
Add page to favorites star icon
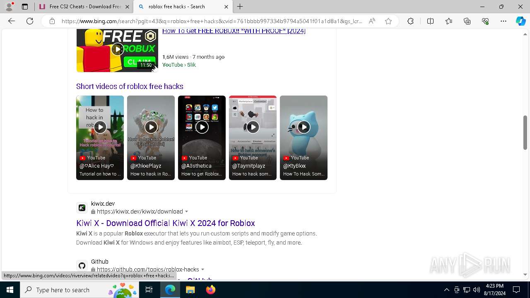[x=388, y=21]
